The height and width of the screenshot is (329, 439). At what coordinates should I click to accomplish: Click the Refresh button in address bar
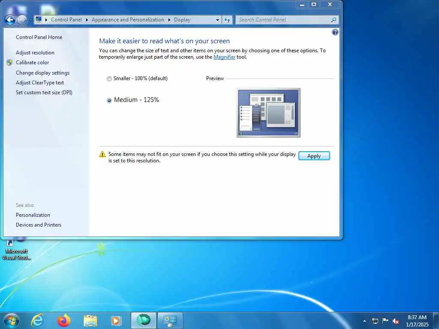tap(227, 20)
